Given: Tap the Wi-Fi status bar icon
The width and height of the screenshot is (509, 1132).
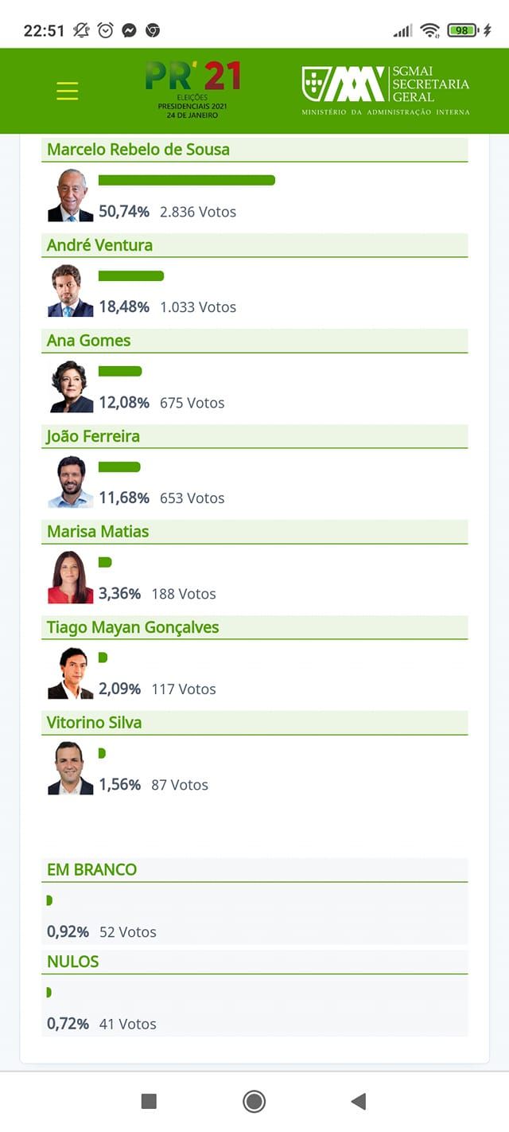Looking at the screenshot, I should point(430,30).
